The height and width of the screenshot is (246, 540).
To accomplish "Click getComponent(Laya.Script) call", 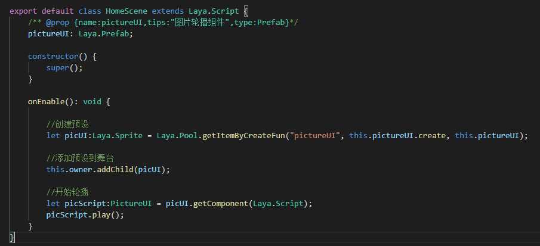I will pos(249,203).
